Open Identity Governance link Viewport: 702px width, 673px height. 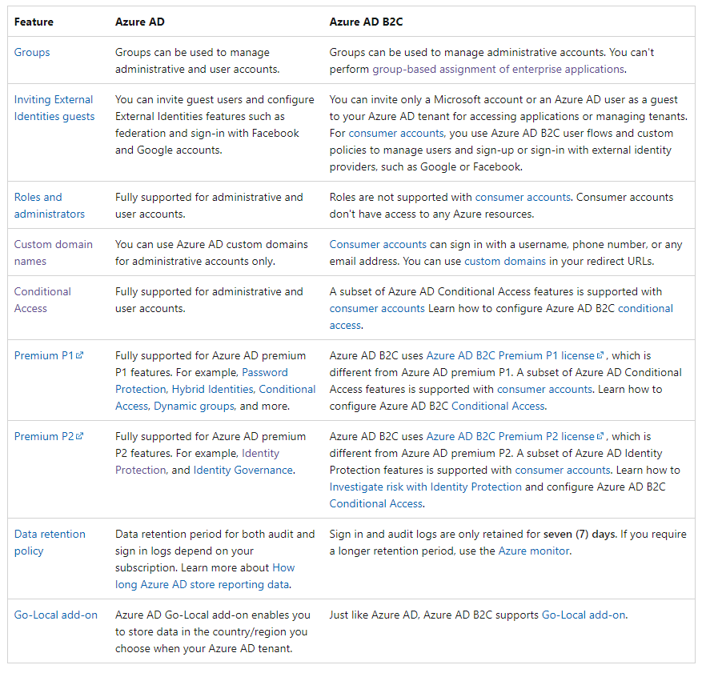point(243,470)
